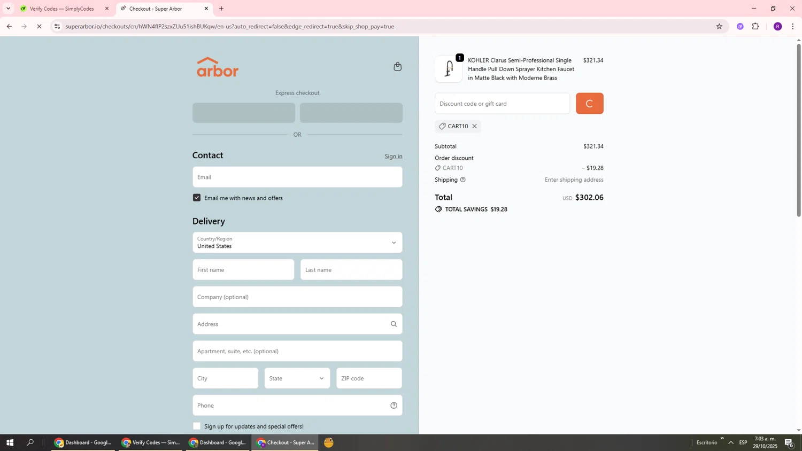Viewport: 802px width, 451px height.
Task: Focus the First name field
Action: point(243,270)
